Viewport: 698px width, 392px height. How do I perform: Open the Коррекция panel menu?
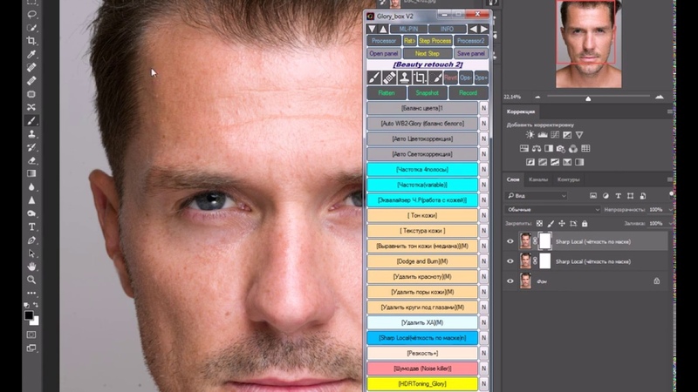coord(669,112)
